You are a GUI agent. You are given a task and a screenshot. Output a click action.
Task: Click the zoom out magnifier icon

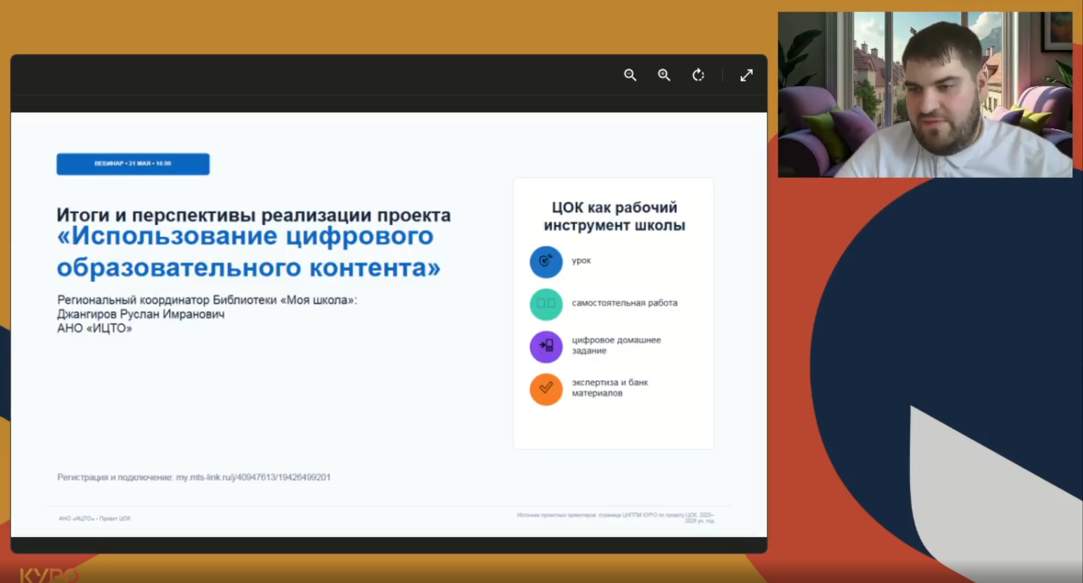(630, 75)
